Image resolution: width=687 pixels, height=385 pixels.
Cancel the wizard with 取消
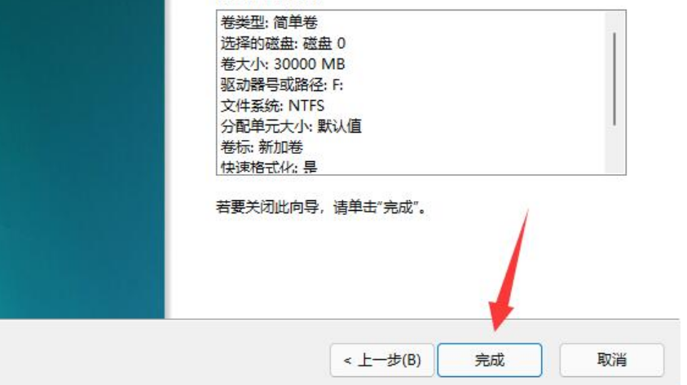612,360
